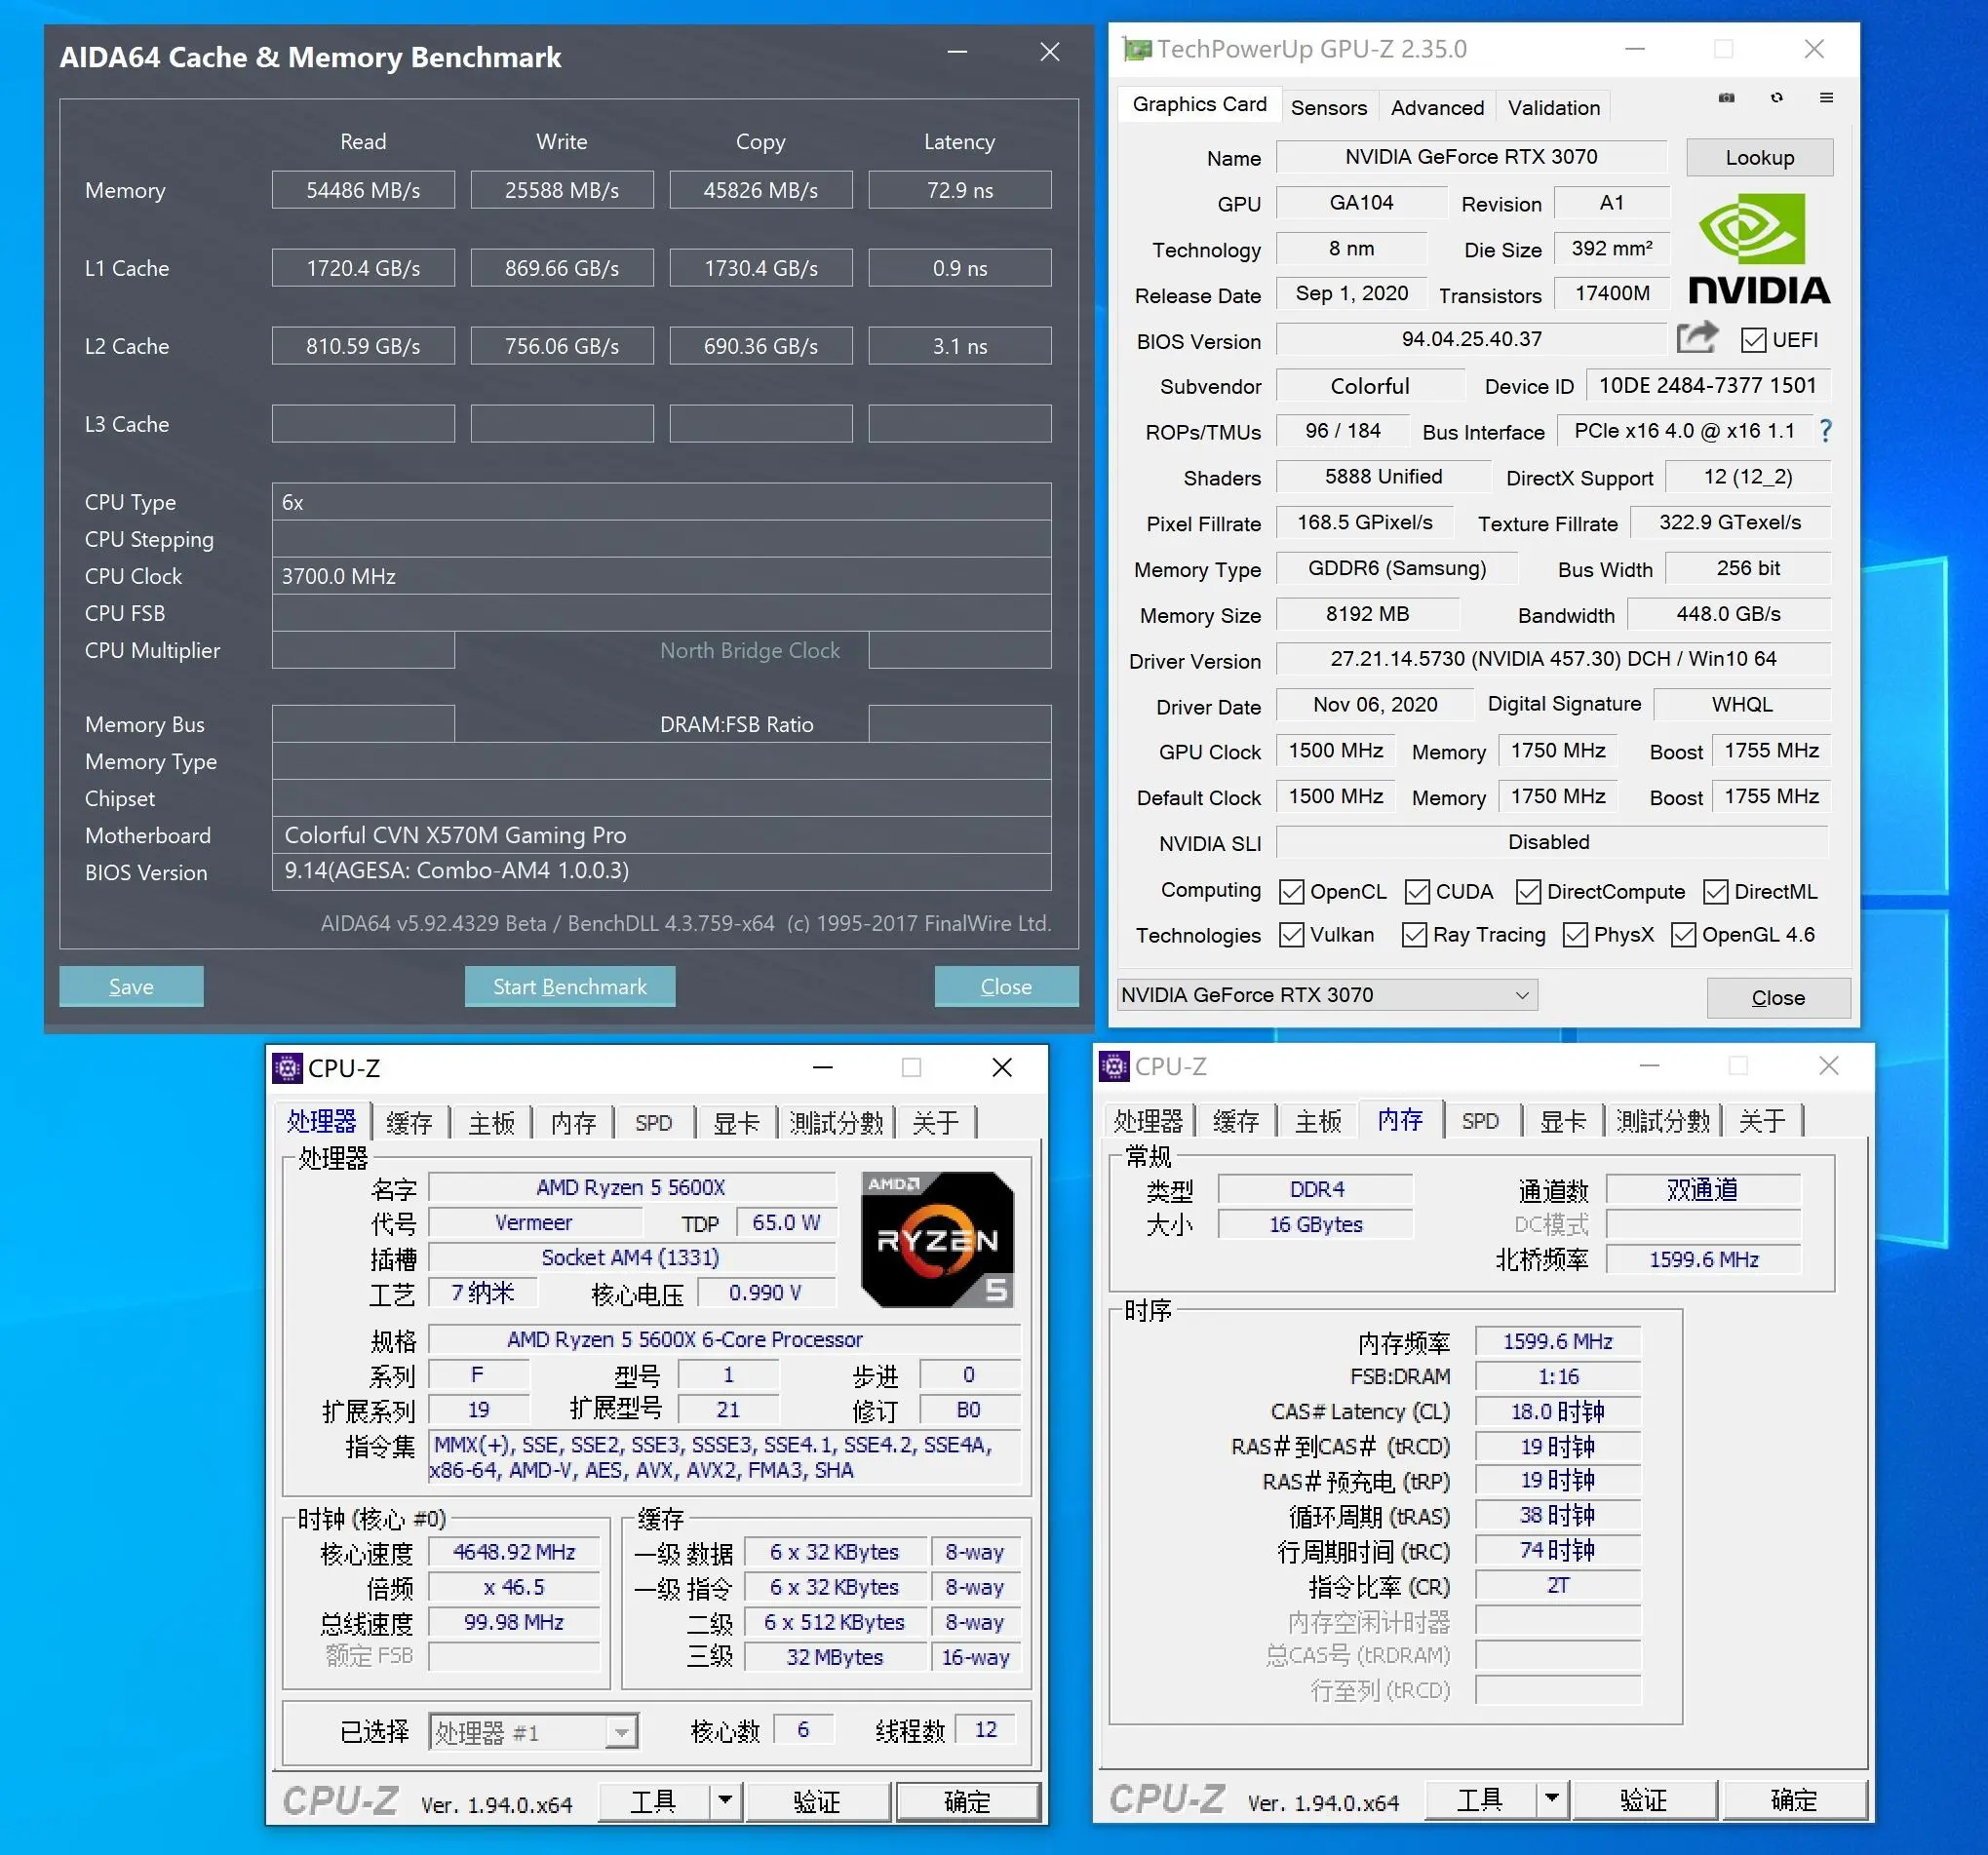Minimize the left CPU-Z processor window
The height and width of the screenshot is (1855, 1988).
tap(823, 1068)
